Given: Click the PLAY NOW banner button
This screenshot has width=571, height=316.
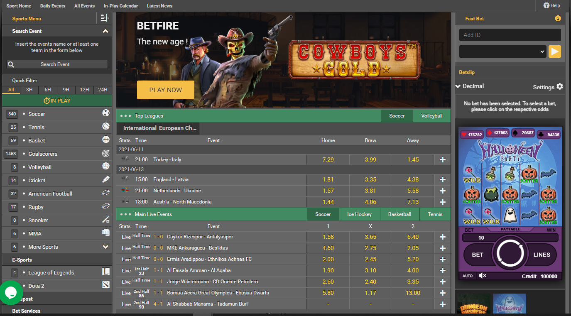Looking at the screenshot, I should tap(166, 90).
